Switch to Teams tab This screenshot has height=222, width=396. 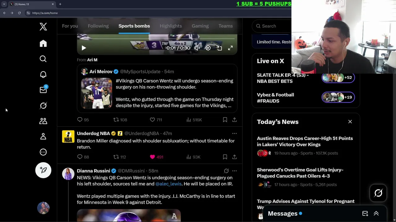pyautogui.click(x=226, y=26)
